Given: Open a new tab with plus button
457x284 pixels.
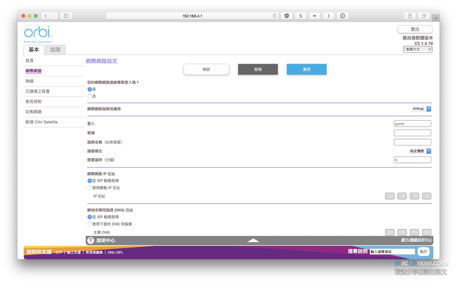Looking at the screenshot, I should point(436,18).
